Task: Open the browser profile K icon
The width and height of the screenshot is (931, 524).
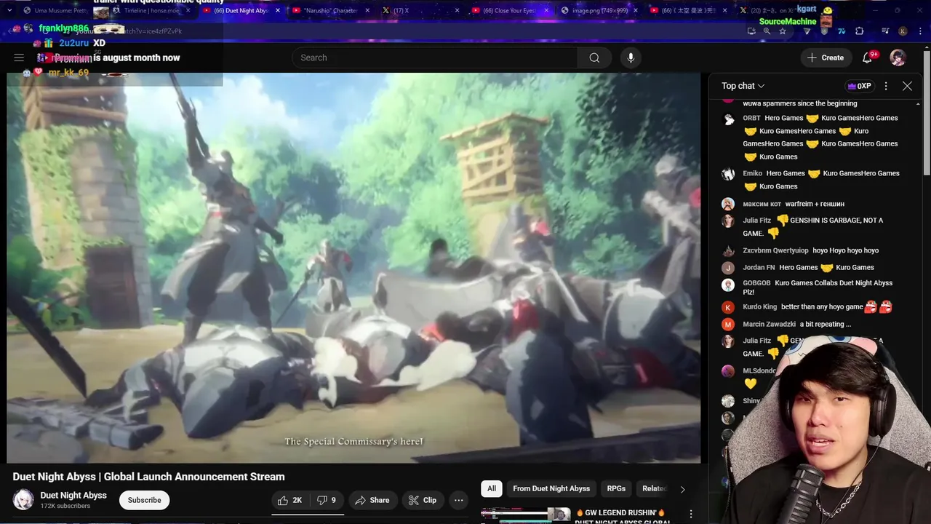Action: click(x=903, y=31)
